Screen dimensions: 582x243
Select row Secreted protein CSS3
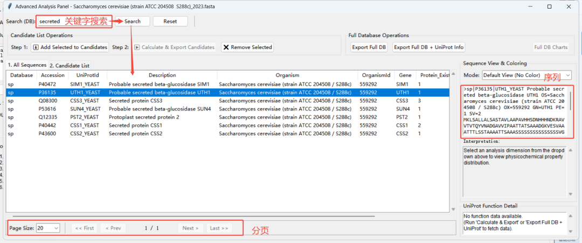coord(227,101)
